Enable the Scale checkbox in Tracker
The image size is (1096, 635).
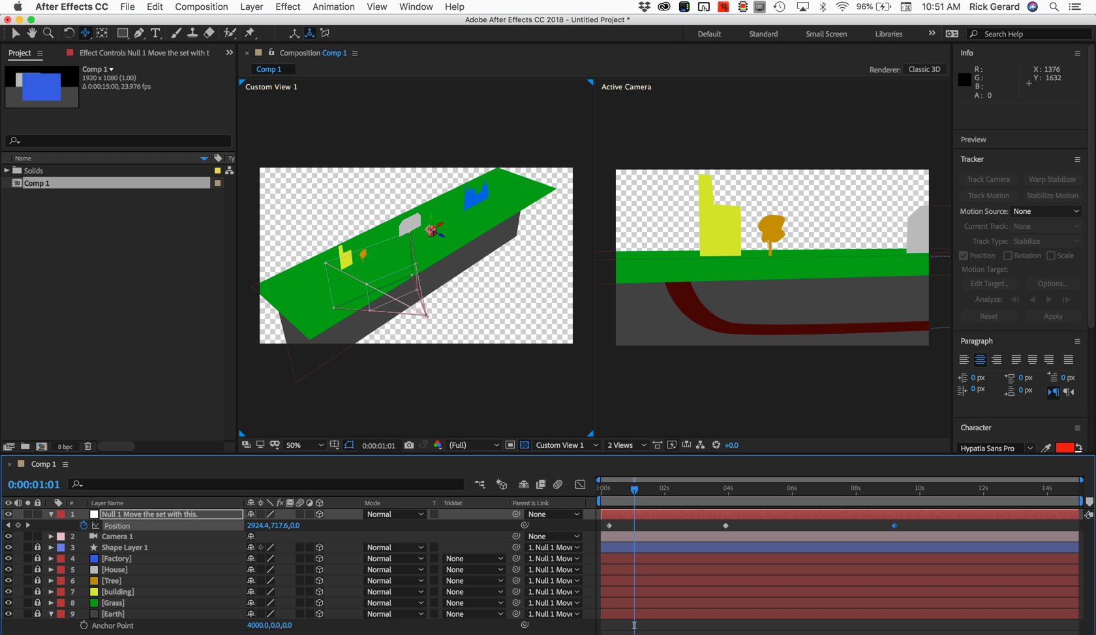pyautogui.click(x=1050, y=256)
